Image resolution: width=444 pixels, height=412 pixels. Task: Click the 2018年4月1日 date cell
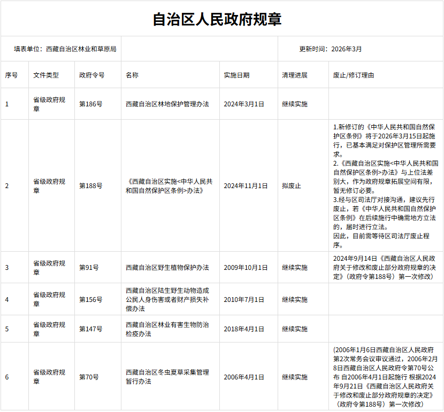pos(244,329)
